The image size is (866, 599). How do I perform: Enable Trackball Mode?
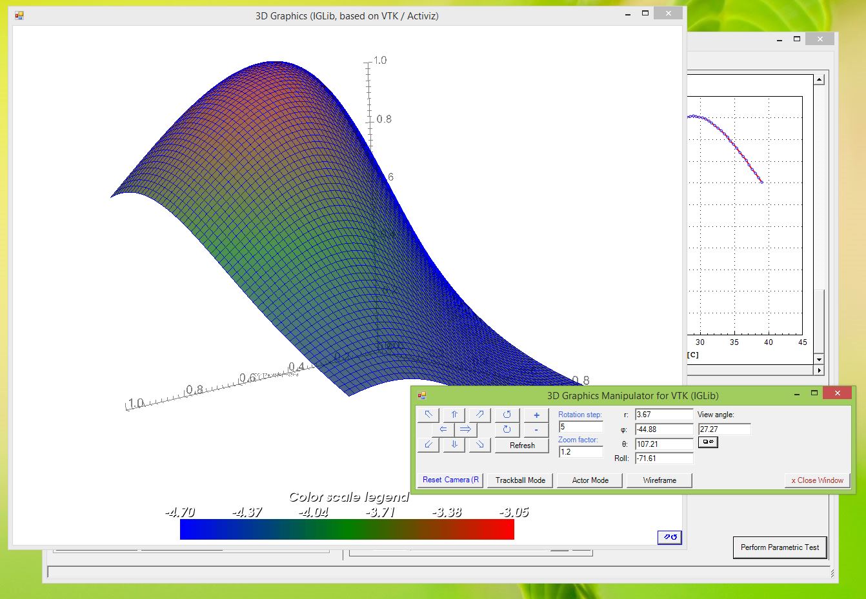click(519, 480)
